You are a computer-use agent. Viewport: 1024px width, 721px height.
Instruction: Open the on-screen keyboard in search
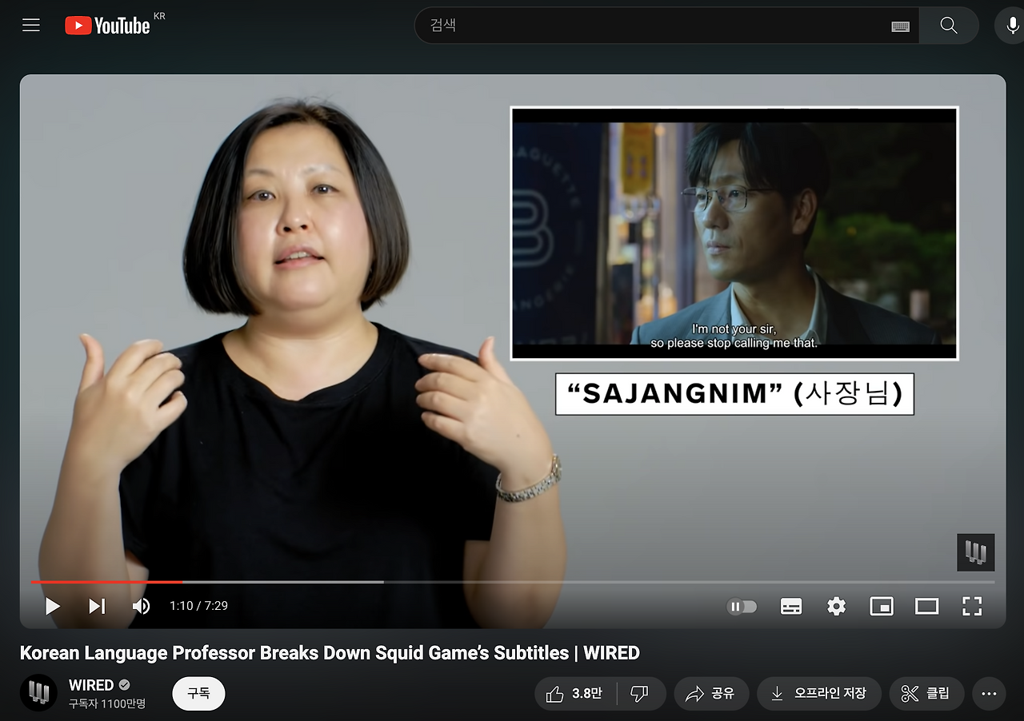click(900, 26)
